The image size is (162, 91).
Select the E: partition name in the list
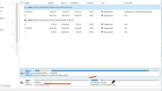point(25,25)
